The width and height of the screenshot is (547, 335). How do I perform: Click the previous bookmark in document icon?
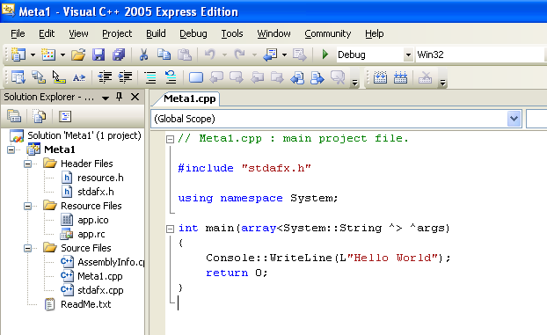[x=297, y=77]
